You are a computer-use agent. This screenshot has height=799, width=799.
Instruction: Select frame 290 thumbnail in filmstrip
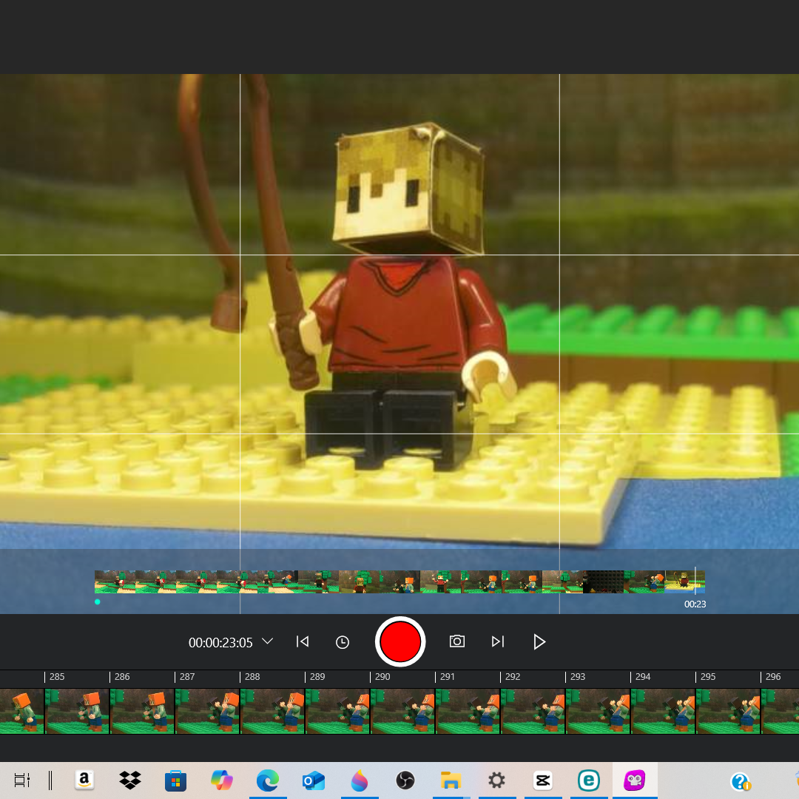(402, 712)
